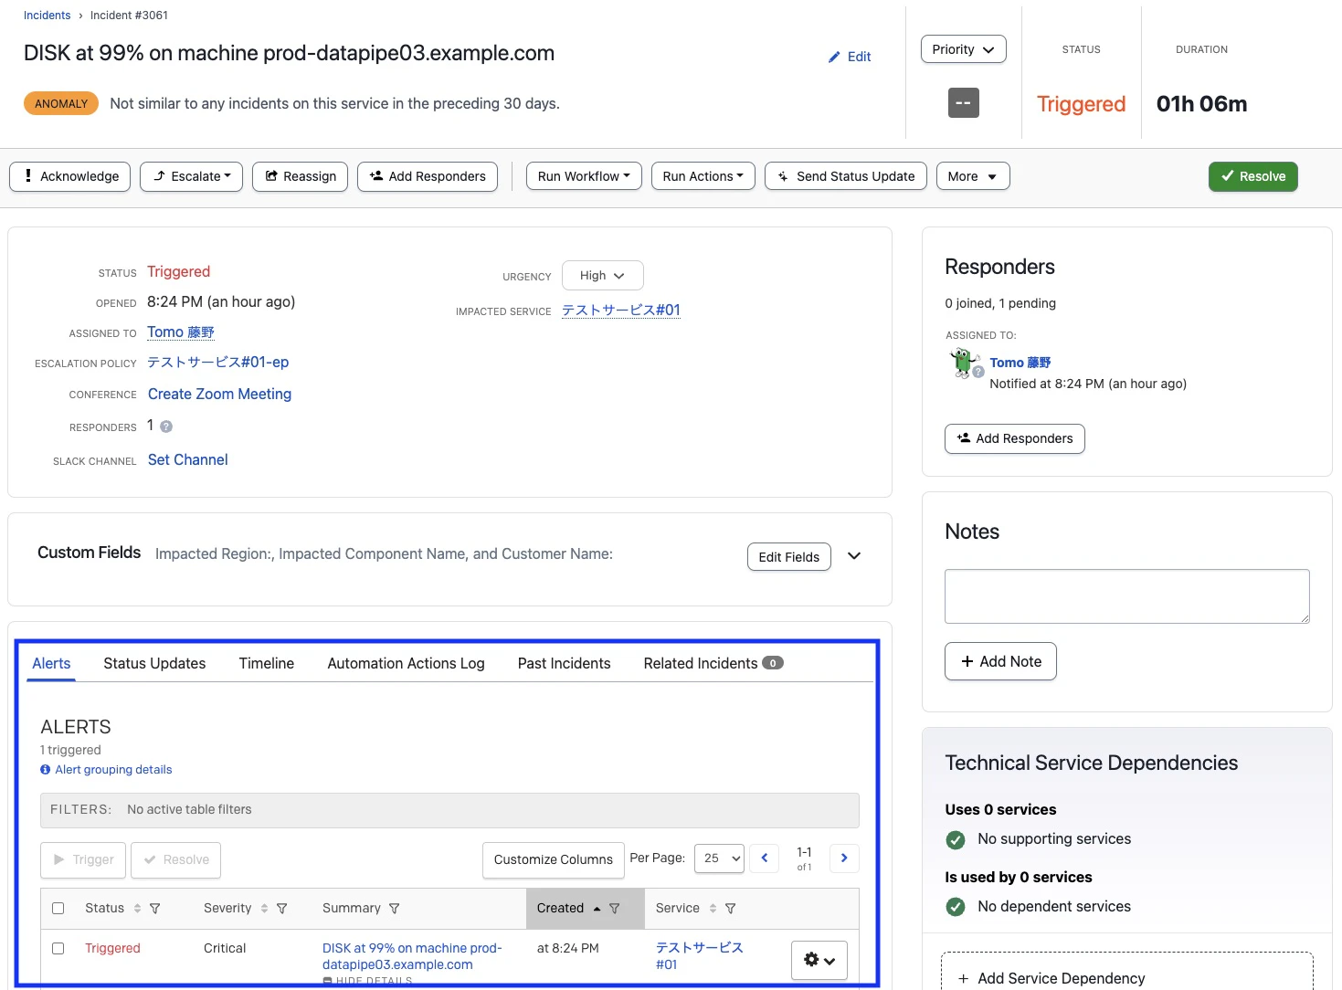Click Incidents breadcrumb link
The height and width of the screenshot is (990, 1342).
coord(48,16)
